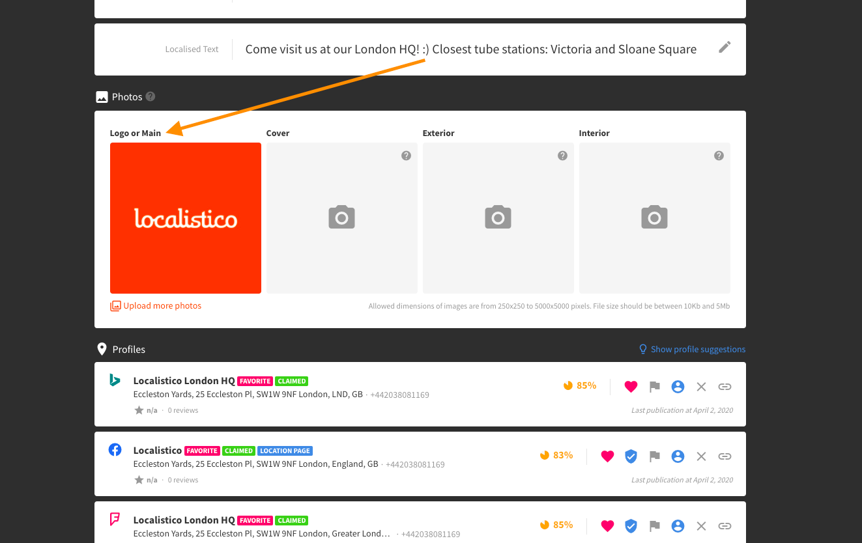Click the Bing profile phone number +442038081169

pyautogui.click(x=399, y=395)
